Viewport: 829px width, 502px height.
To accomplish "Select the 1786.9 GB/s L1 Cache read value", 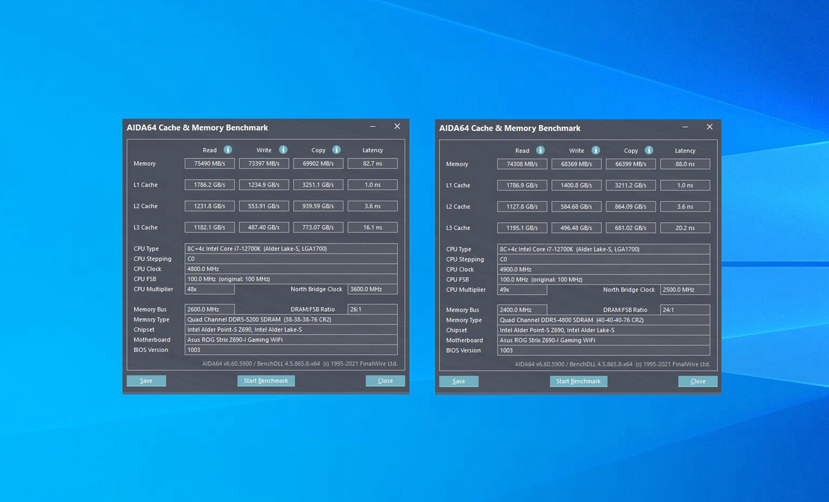I will 522,185.
